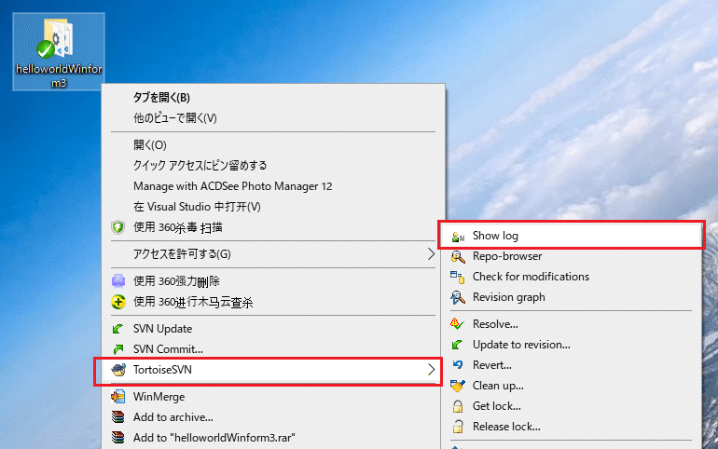Viewport: 718px width, 449px height.
Task: Click the SVN Commit arrow icon
Action: [118, 349]
